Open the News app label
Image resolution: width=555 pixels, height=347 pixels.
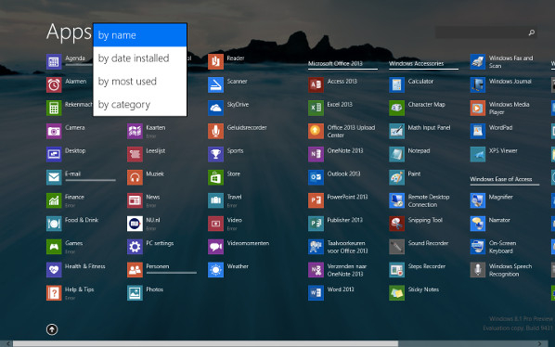click(x=152, y=197)
